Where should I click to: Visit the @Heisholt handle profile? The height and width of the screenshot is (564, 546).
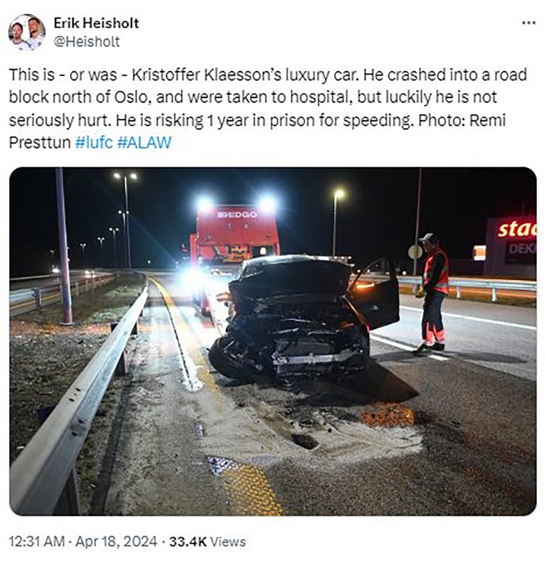(x=86, y=42)
